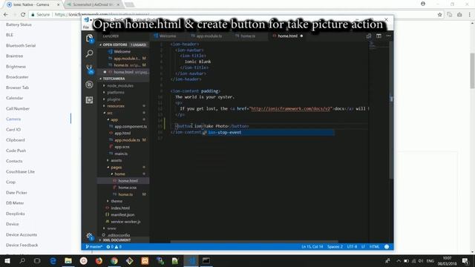Collapse the src folder

109,113
